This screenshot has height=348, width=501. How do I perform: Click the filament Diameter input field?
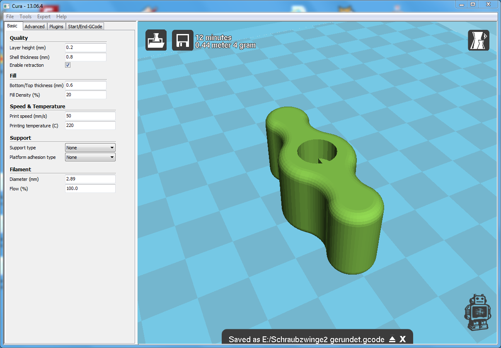(x=90, y=179)
